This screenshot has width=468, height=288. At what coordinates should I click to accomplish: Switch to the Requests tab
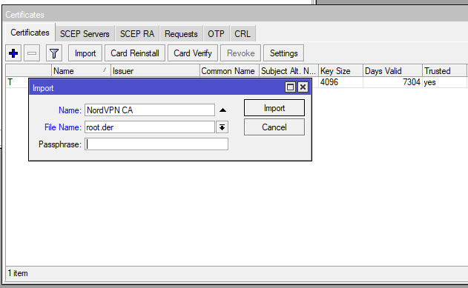(181, 33)
